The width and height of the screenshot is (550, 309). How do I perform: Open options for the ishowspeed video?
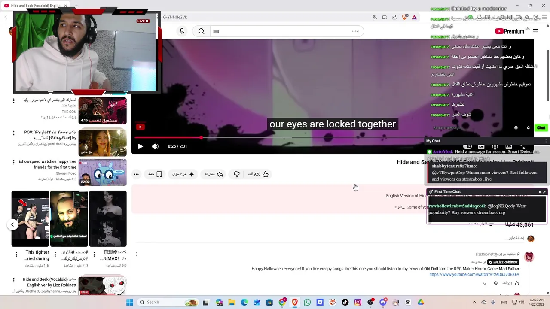[x=13, y=162]
